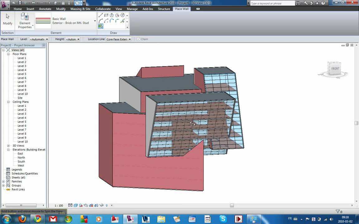Select the Inscribed Polygon draw tool
359x224 pixels.
(112, 15)
